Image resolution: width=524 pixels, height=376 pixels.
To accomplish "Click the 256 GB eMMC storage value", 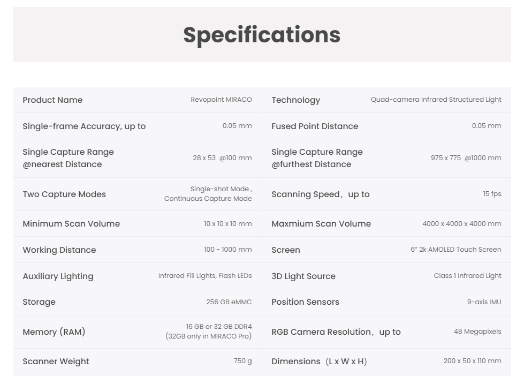I will [229, 302].
